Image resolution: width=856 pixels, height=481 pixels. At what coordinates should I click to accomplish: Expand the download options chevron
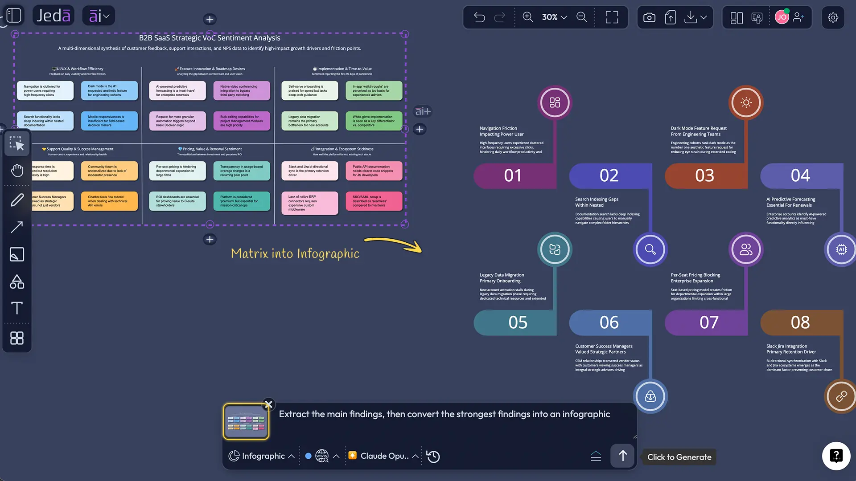[x=704, y=17]
